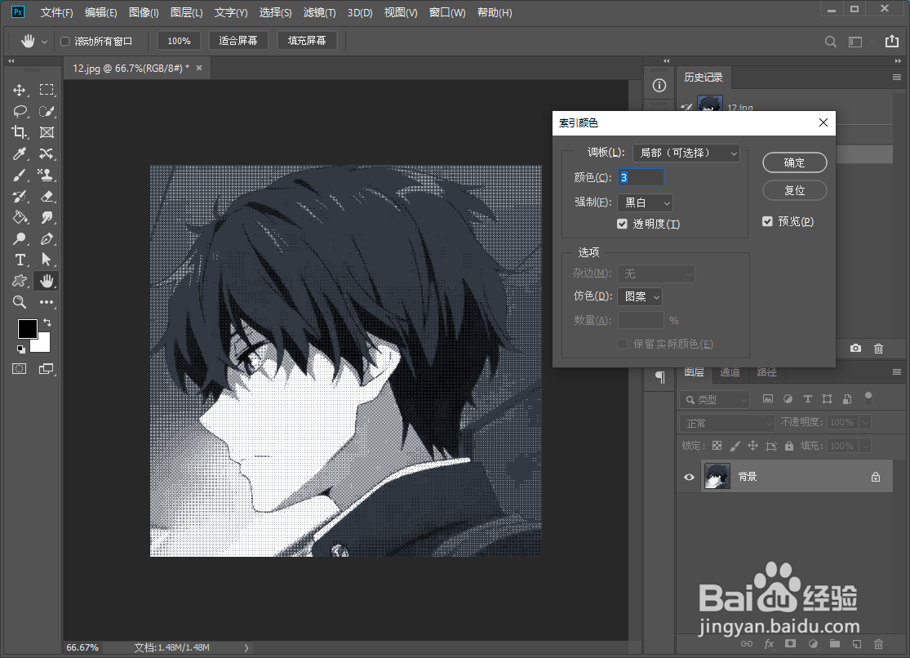Screen dimensions: 910x658
Task: Open the foreground color swatch
Action: (x=27, y=328)
